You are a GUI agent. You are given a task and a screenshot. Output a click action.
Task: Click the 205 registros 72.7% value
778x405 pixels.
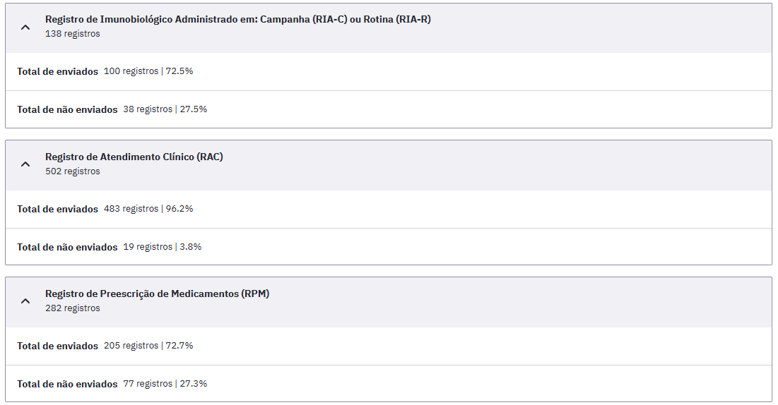[148, 346]
